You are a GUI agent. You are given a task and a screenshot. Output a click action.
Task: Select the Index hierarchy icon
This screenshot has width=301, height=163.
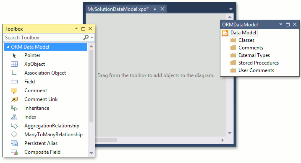14,117
